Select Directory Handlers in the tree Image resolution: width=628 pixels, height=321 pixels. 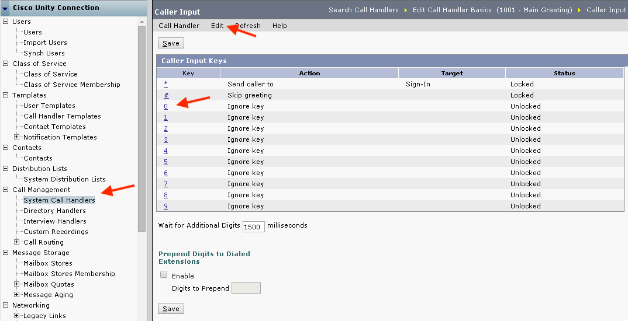click(54, 211)
